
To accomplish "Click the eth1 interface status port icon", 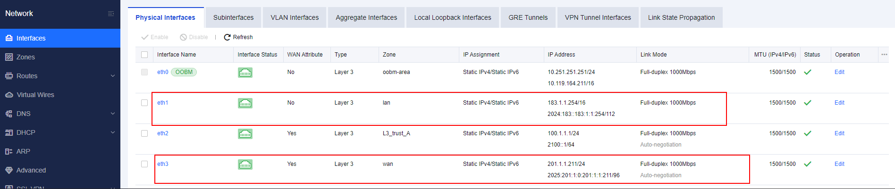I will [245, 103].
